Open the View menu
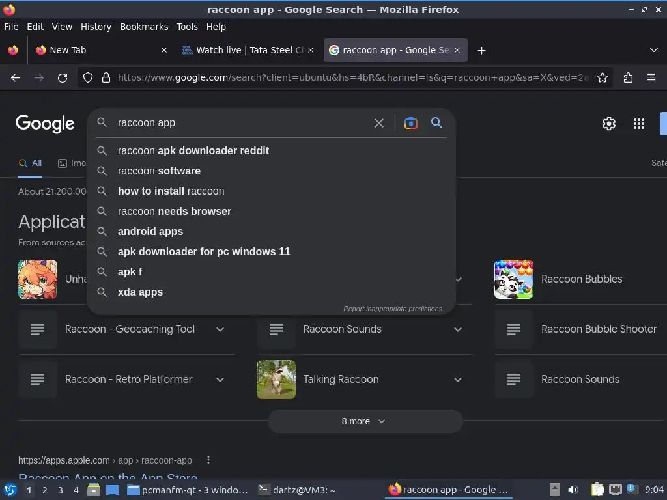667x500 pixels. [x=62, y=27]
